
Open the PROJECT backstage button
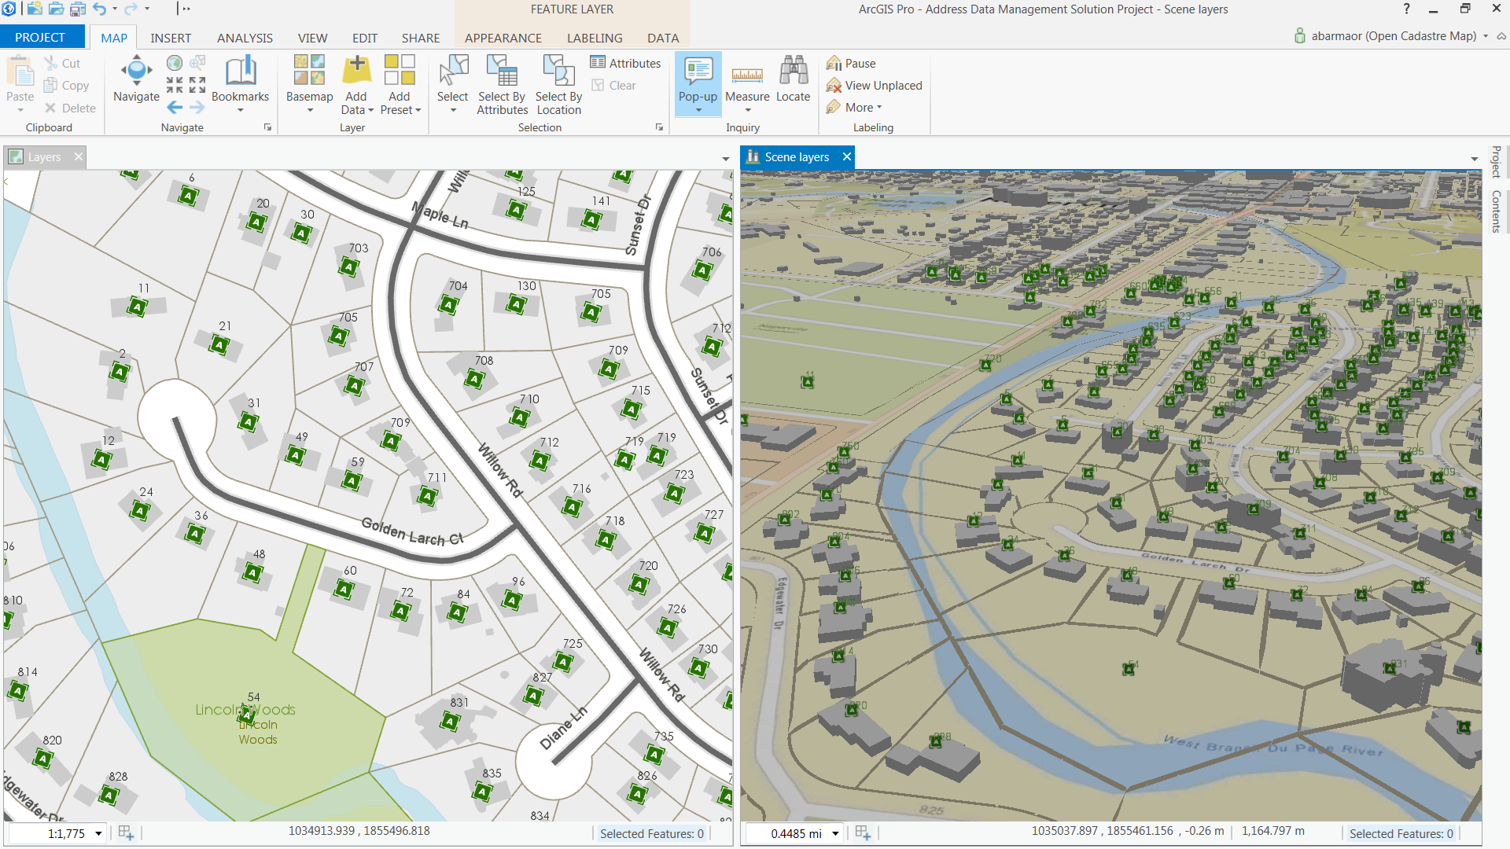coord(40,37)
